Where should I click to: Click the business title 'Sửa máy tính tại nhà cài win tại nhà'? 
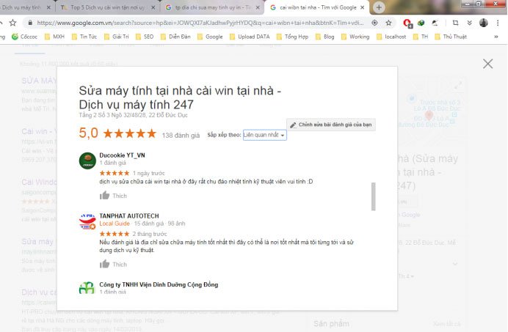point(180,97)
